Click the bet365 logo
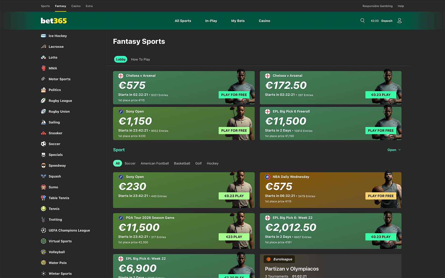445x278 pixels. [54, 21]
